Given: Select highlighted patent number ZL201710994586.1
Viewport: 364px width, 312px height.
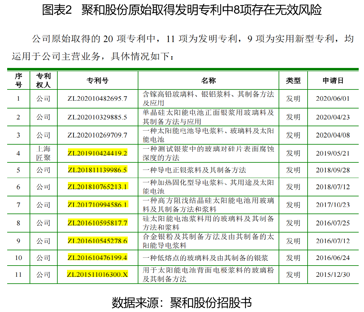Looking at the screenshot, I should pos(97,205).
